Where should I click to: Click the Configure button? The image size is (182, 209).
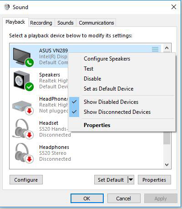click(x=26, y=180)
